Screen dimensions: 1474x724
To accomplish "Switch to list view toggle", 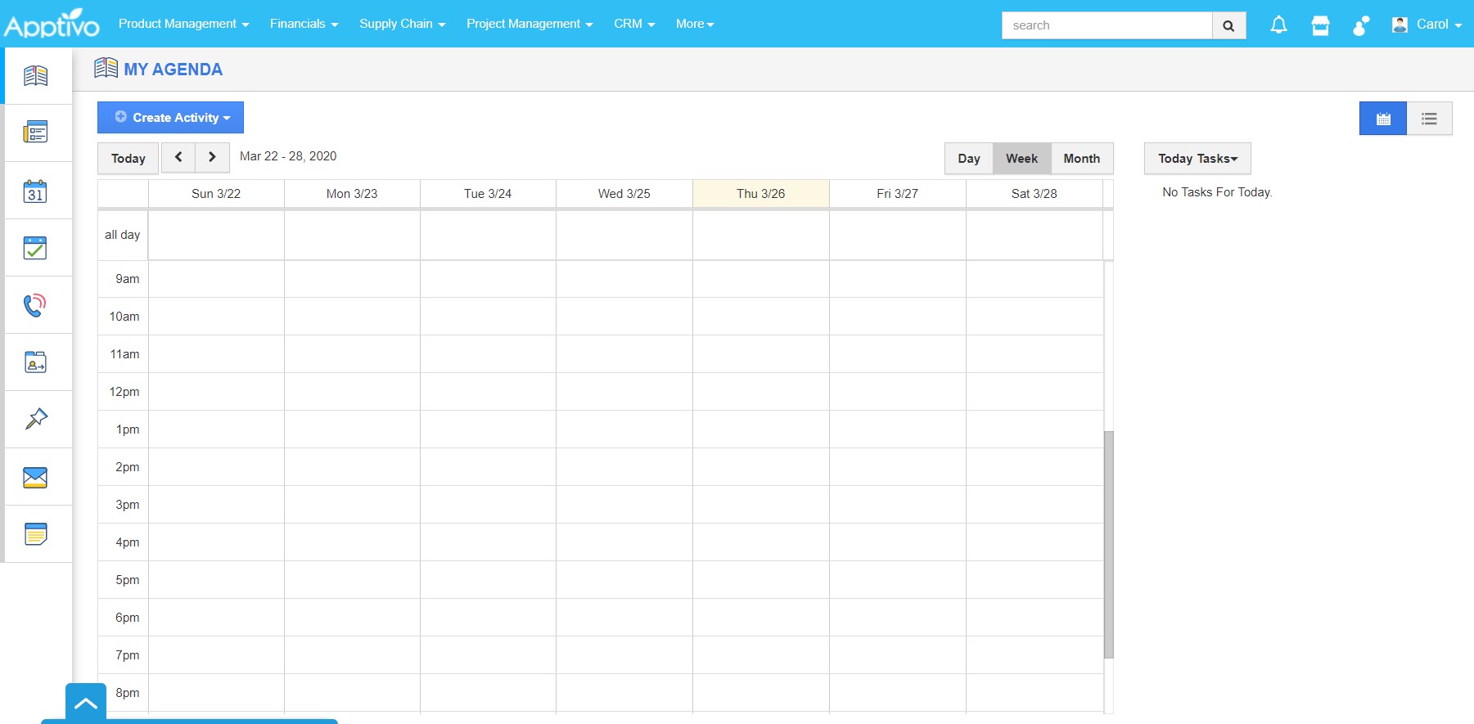I will tap(1429, 119).
